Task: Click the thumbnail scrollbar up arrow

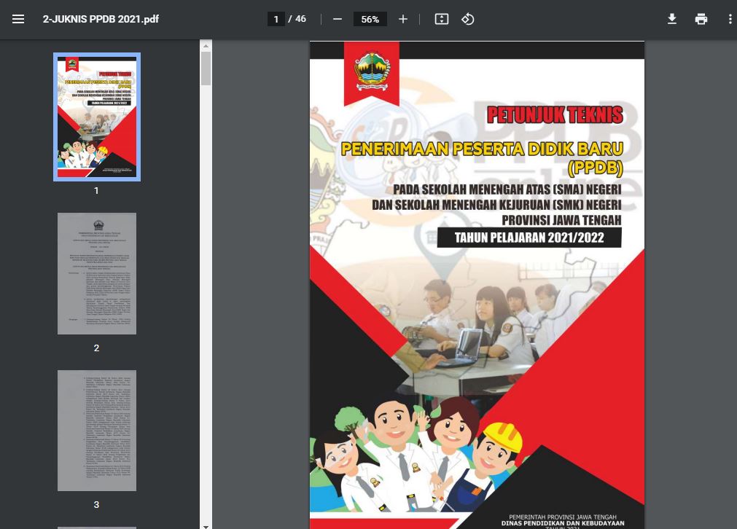Action: coord(206,46)
